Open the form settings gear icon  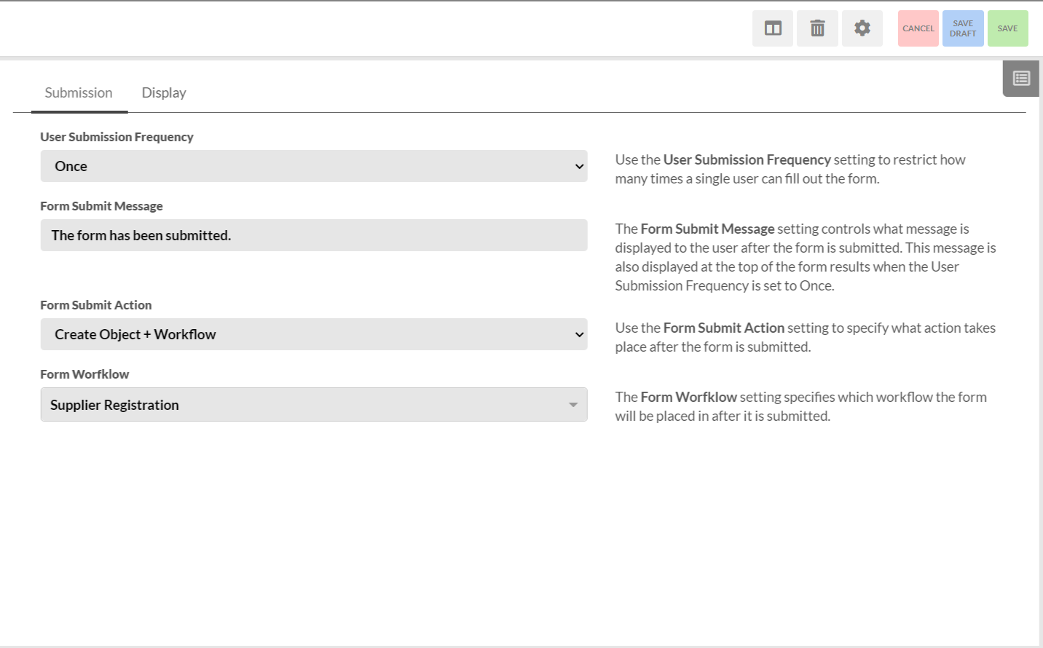(x=862, y=28)
